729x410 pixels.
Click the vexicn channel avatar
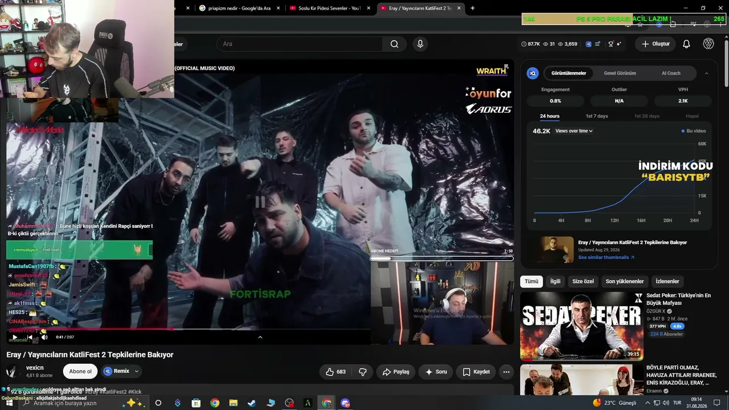[13, 371]
